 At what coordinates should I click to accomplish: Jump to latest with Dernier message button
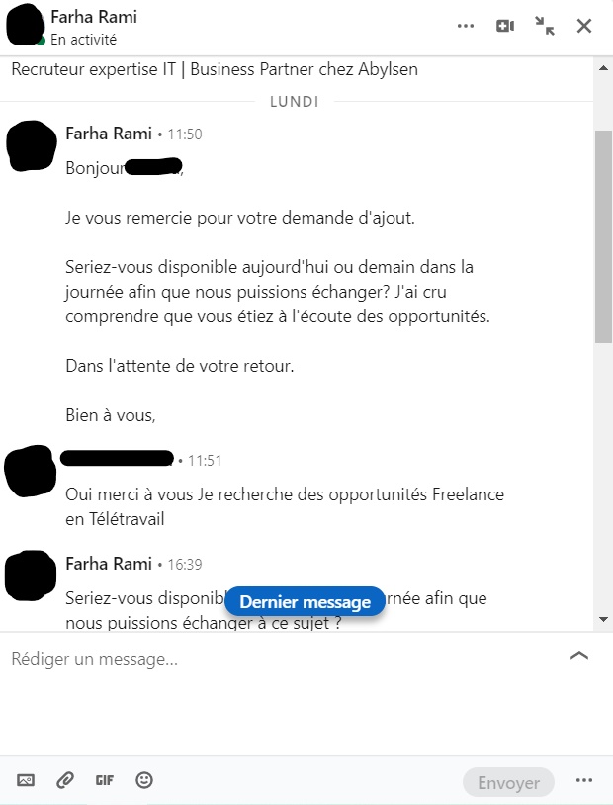pos(305,601)
